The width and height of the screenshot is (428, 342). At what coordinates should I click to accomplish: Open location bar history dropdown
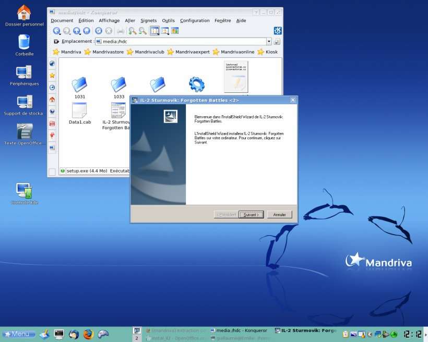269,42
